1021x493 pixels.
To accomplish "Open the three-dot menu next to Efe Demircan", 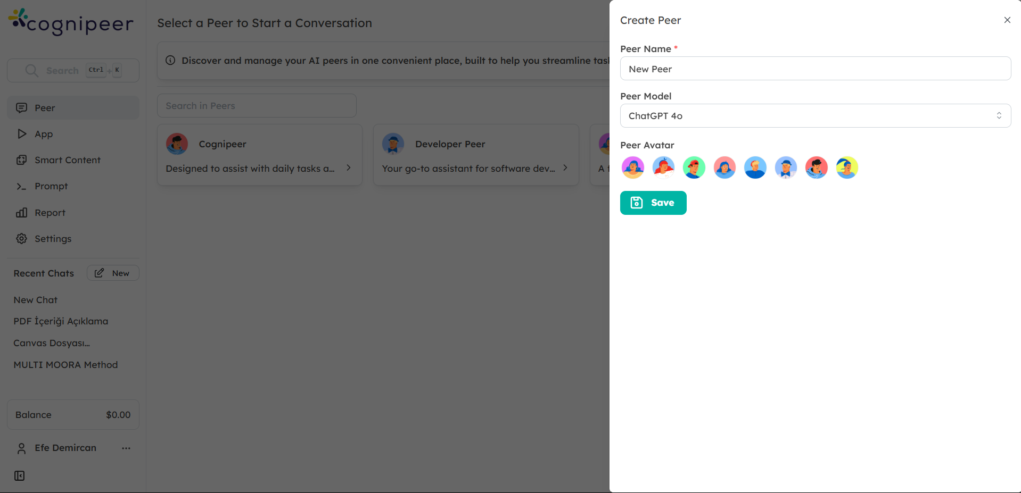I will (126, 448).
